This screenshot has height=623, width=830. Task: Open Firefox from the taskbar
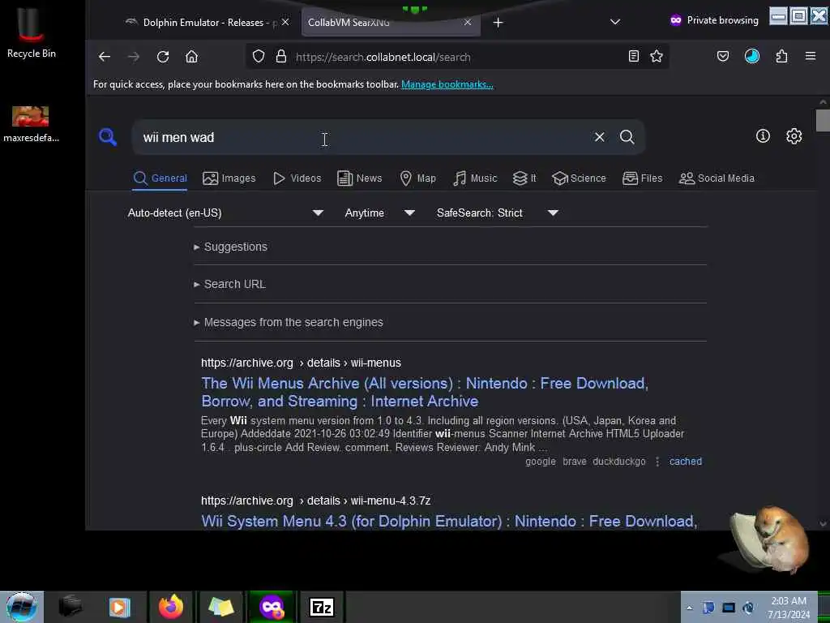pos(170,607)
